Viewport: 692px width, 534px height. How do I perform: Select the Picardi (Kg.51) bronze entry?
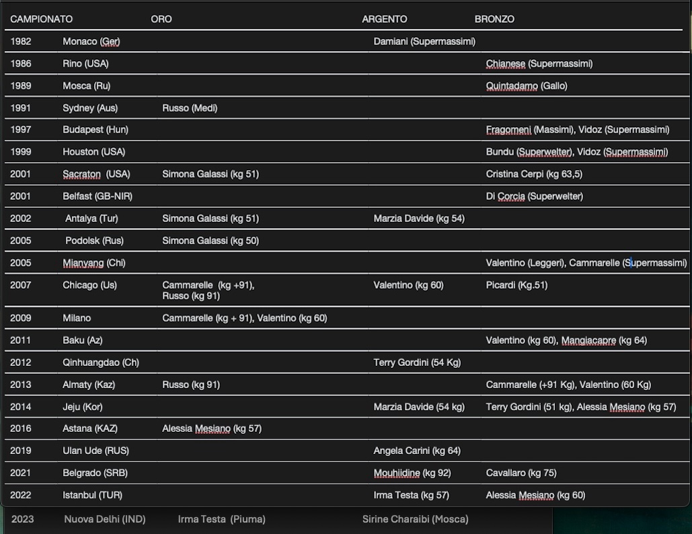pos(516,285)
